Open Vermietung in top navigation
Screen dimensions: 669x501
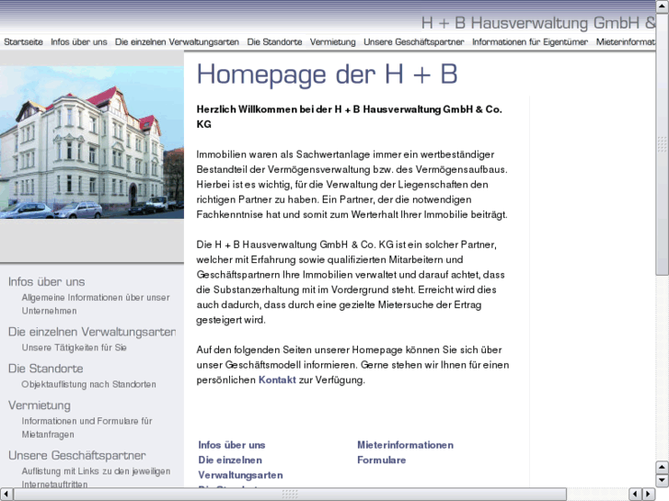click(333, 41)
